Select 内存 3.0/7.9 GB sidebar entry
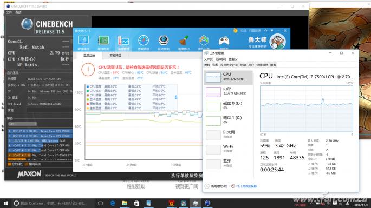Screen dimensions: 371x208 pos(228,92)
